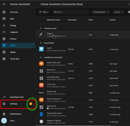Sort by the Stars column header

(91, 20)
